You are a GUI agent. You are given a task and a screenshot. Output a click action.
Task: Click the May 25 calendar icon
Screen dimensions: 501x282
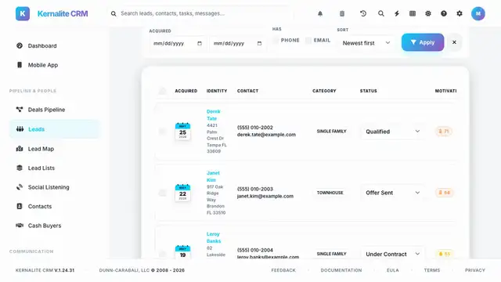[x=182, y=131]
